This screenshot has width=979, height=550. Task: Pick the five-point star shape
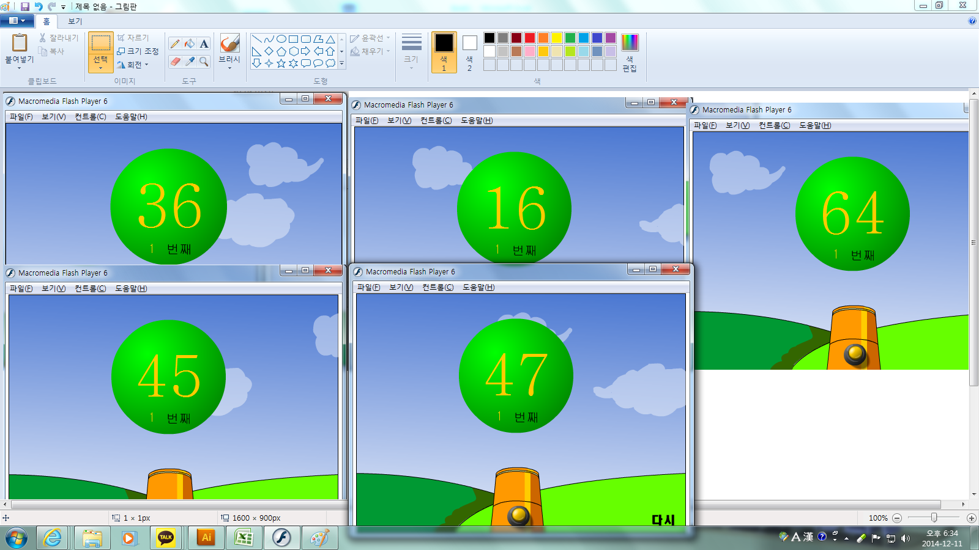(x=281, y=63)
